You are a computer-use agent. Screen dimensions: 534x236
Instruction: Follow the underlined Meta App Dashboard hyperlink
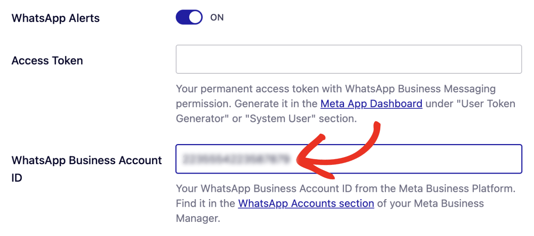(371, 103)
